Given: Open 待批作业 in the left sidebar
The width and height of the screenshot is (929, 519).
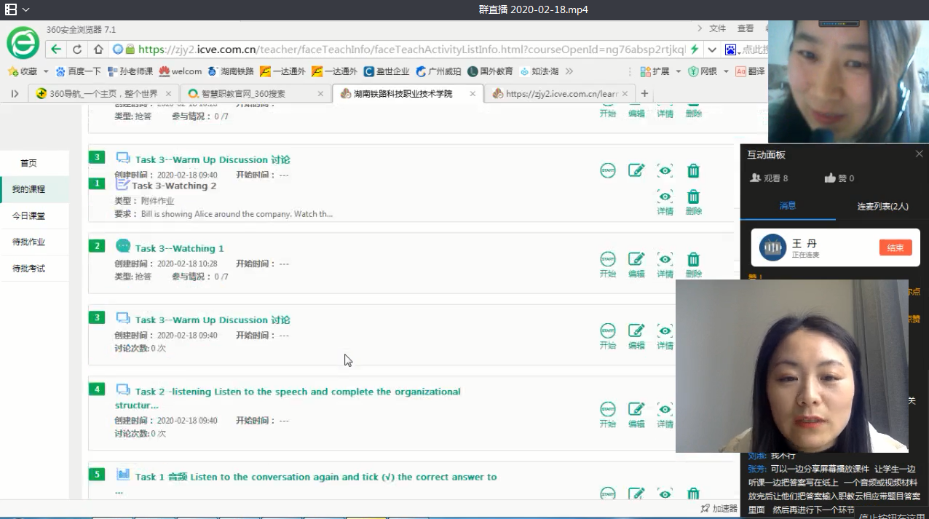Looking at the screenshot, I should pyautogui.click(x=28, y=242).
